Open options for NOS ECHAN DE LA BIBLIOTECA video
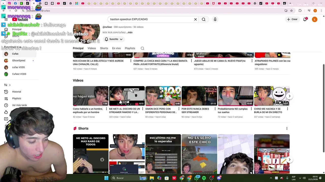Image resolution: width=325 pixels, height=182 pixels. (131, 61)
